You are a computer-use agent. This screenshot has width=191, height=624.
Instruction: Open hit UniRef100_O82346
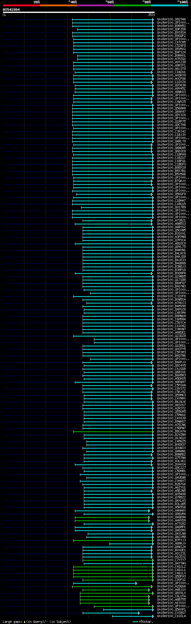[171, 19]
